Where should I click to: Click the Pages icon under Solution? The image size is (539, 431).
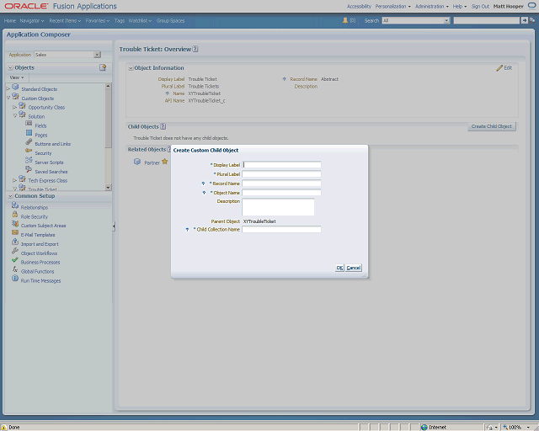(29, 133)
